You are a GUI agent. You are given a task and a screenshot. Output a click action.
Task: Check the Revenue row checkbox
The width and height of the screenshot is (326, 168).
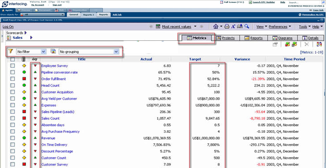[13, 138]
